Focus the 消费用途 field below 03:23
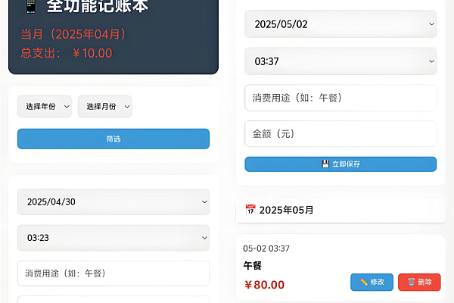 [x=113, y=273]
